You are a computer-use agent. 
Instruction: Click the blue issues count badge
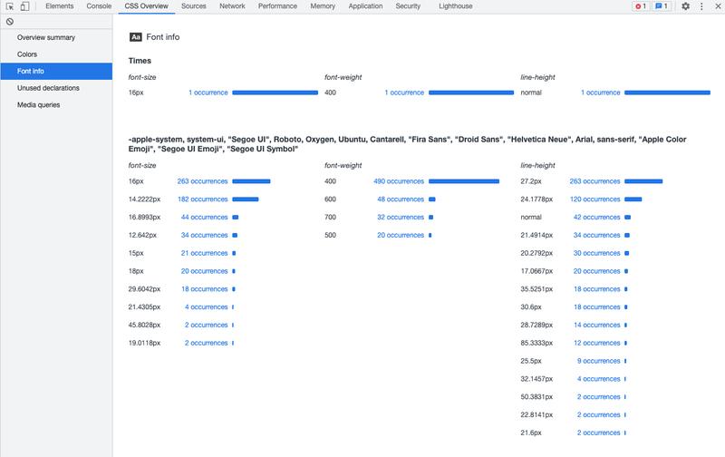click(663, 6)
